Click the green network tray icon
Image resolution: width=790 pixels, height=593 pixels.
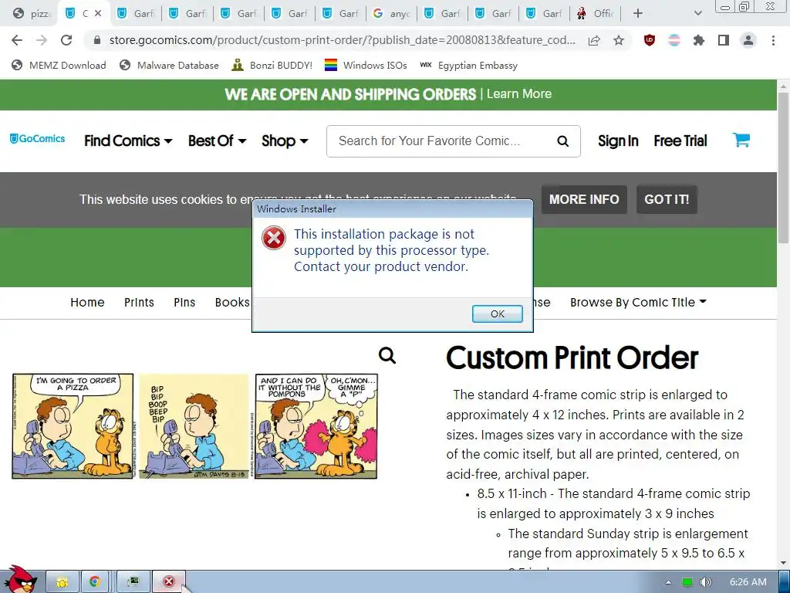coord(687,582)
